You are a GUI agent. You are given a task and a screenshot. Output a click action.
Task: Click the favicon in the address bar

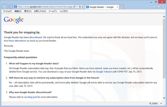(16, 7)
